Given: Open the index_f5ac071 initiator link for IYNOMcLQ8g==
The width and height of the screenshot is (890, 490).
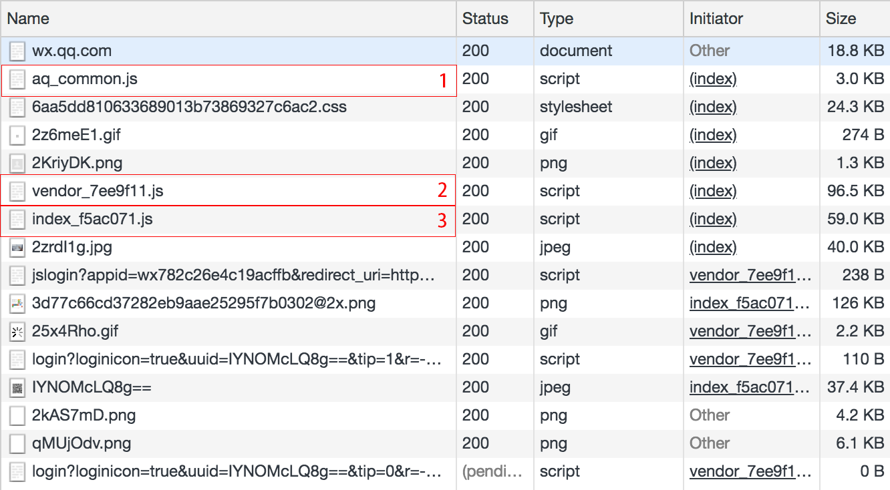Looking at the screenshot, I should [x=751, y=388].
